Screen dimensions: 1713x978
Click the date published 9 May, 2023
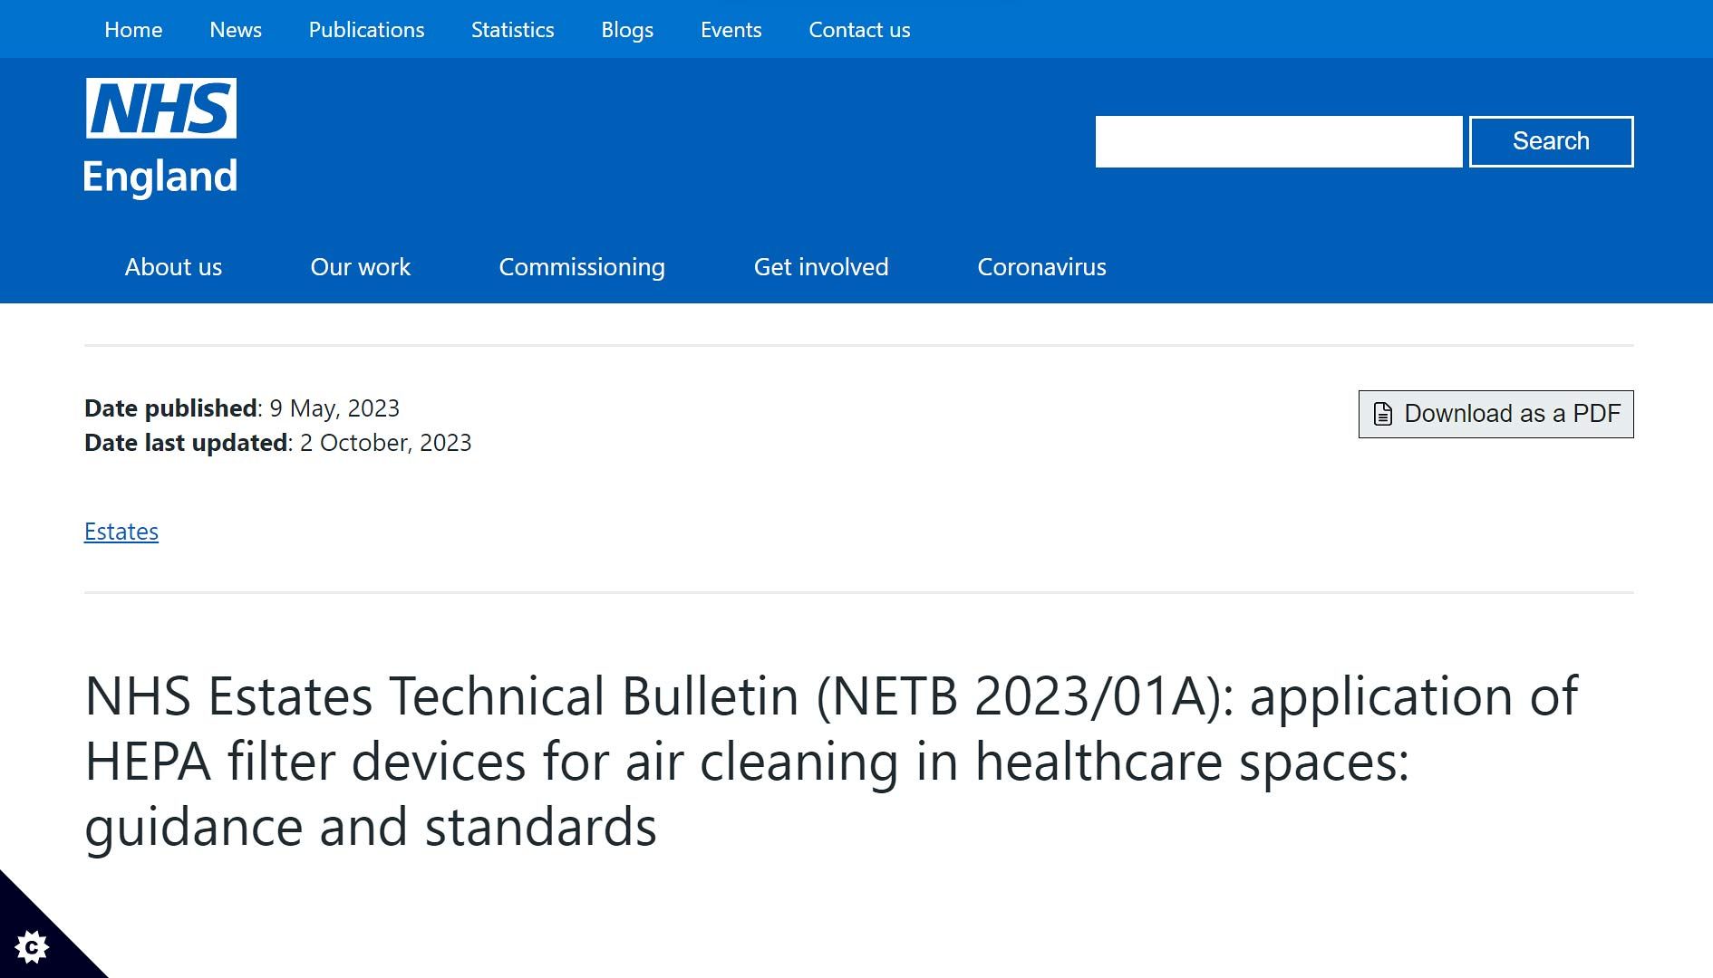click(x=334, y=408)
